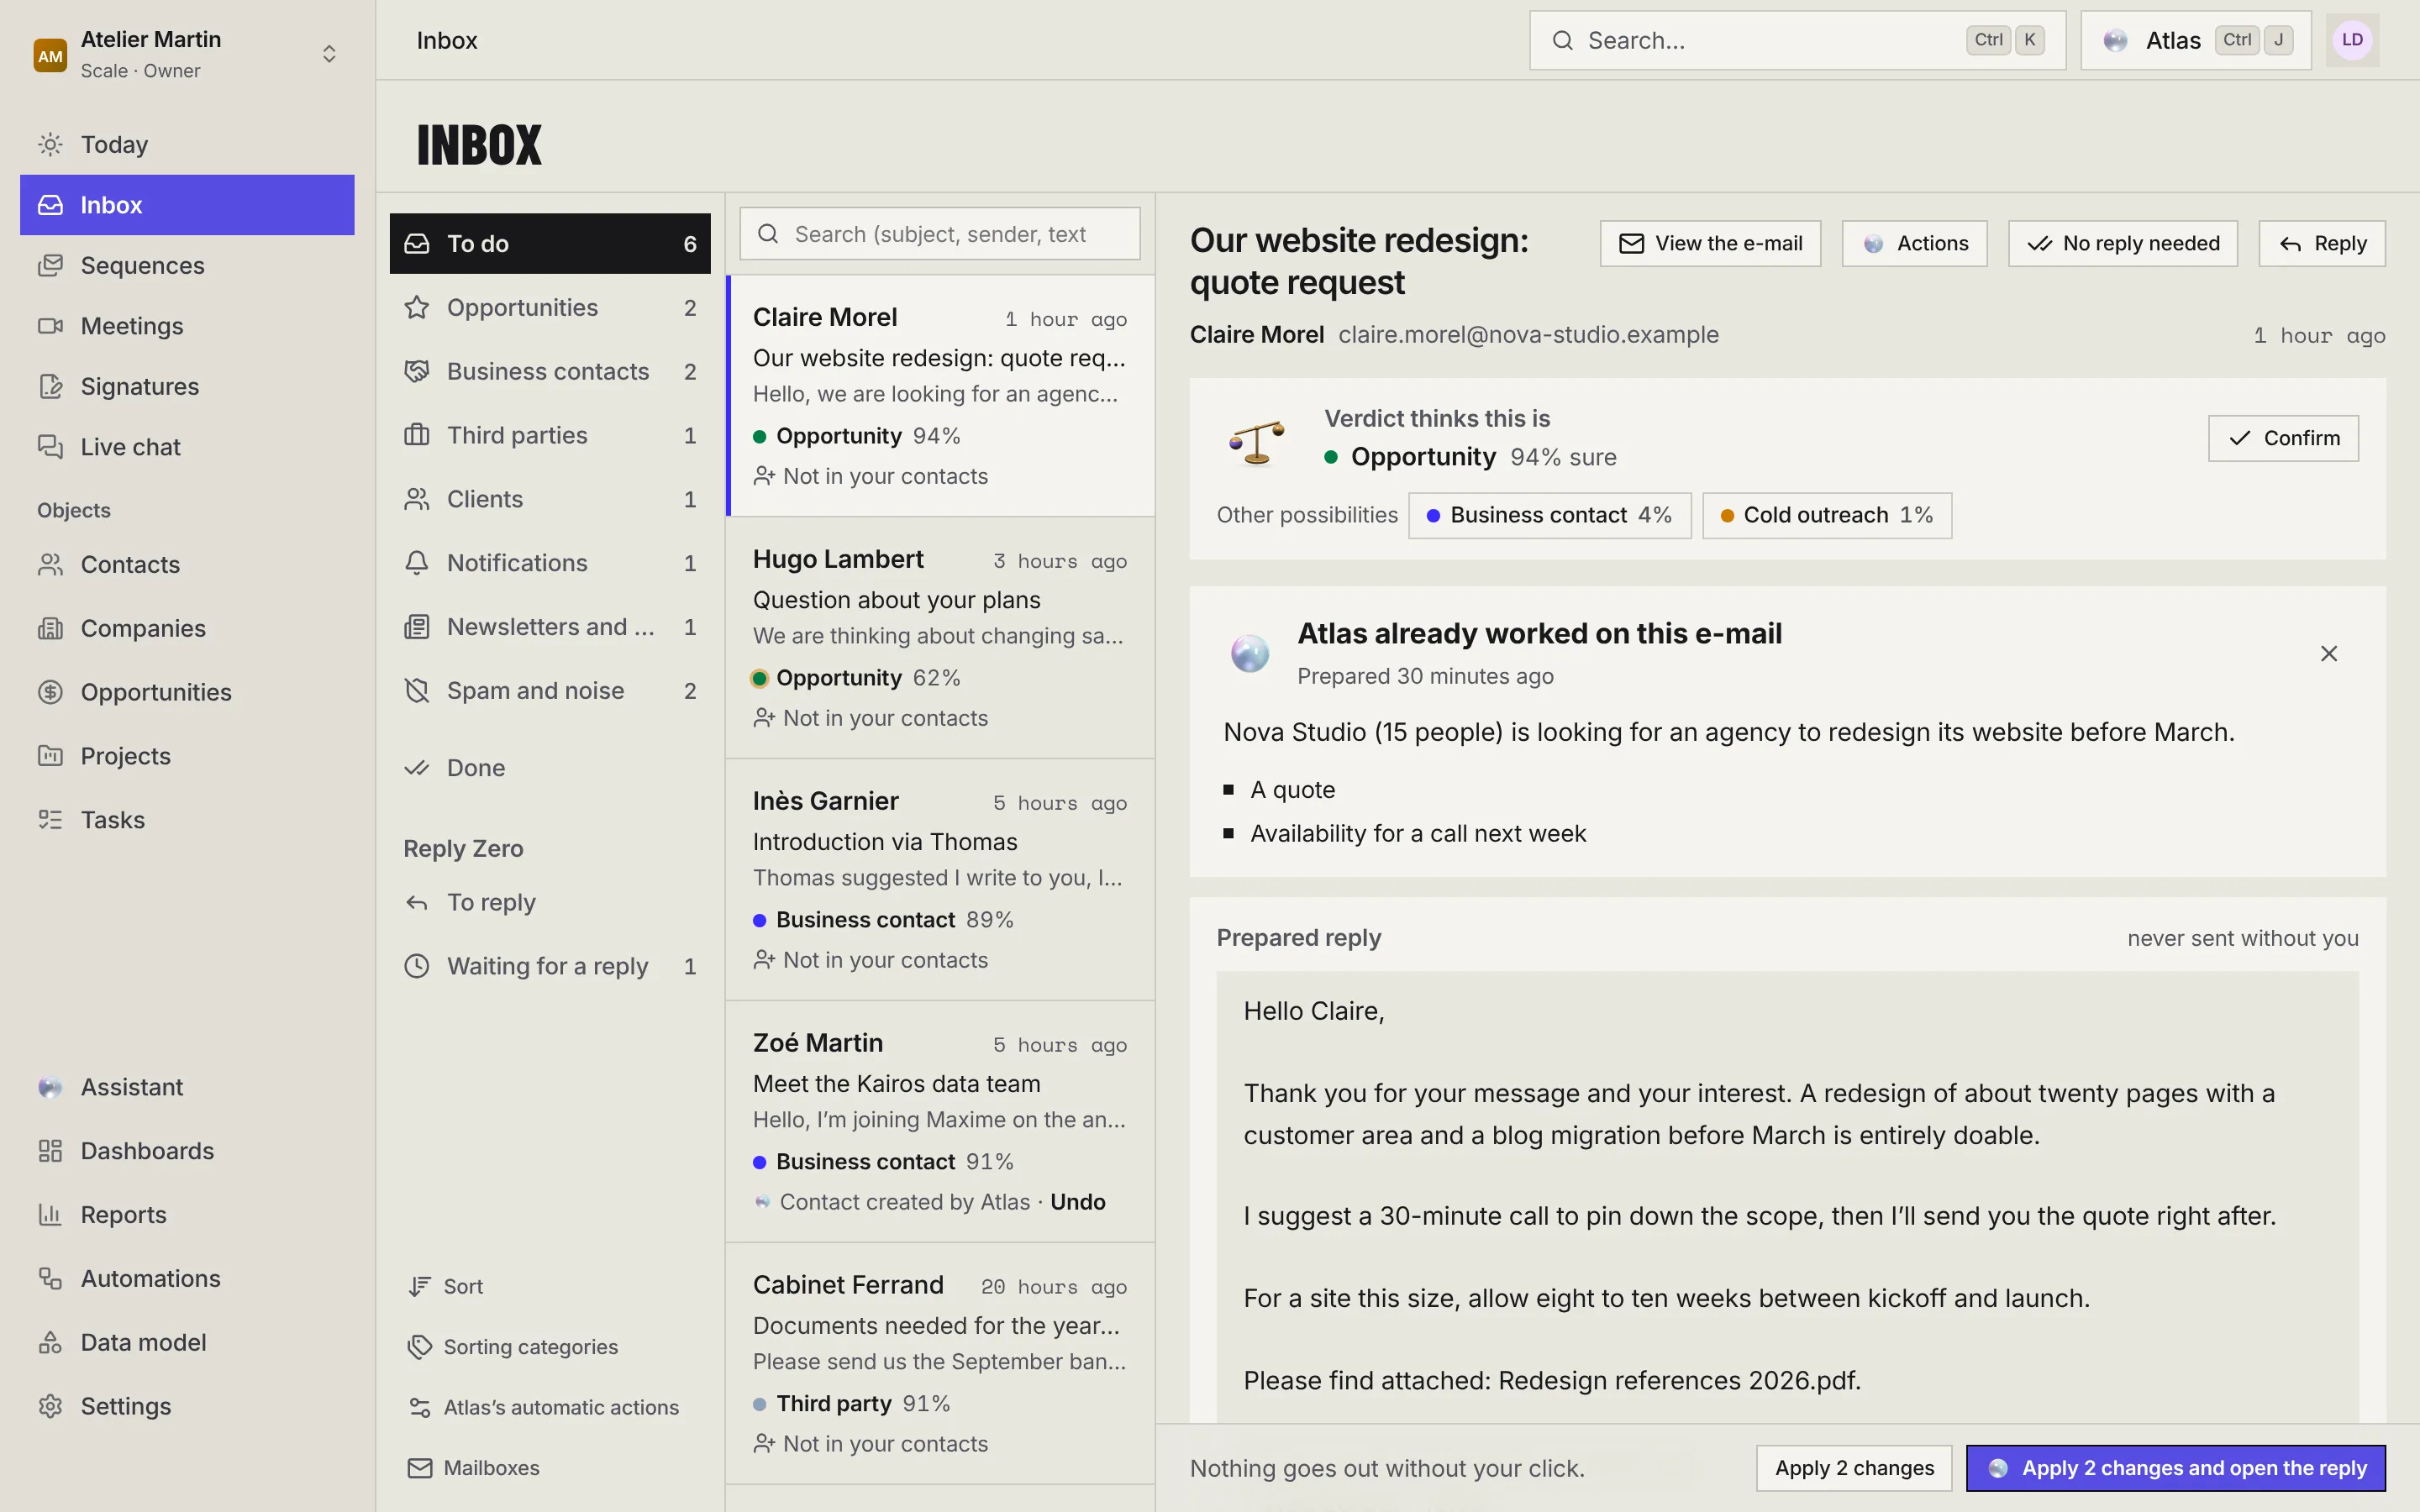The height and width of the screenshot is (1512, 2420).
Task: Select the Business contacts category
Action: 550,371
